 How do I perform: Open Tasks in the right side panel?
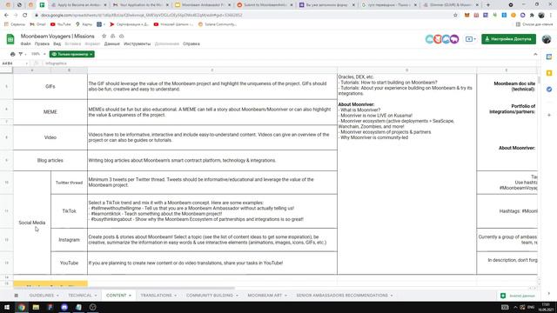click(x=549, y=90)
